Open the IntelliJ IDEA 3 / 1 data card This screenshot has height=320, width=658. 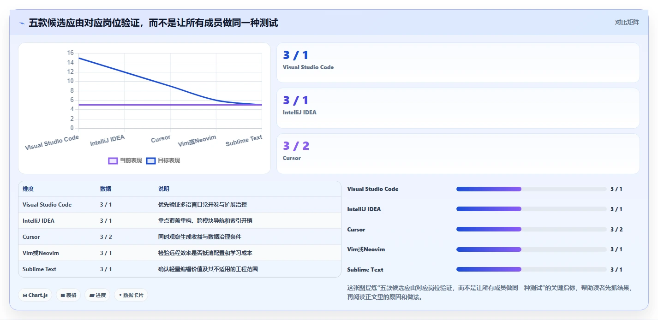tap(458, 108)
